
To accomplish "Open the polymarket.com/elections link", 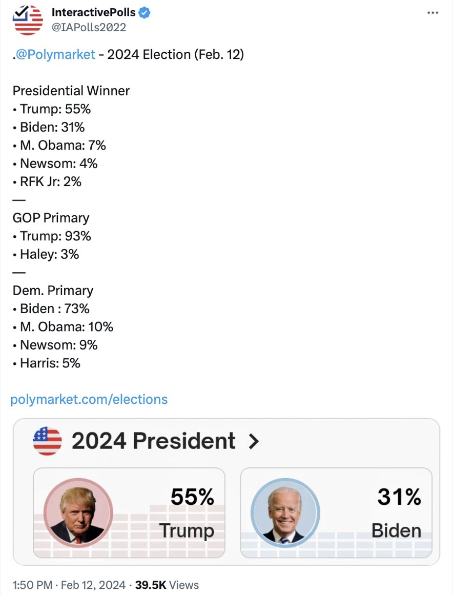I will point(89,400).
